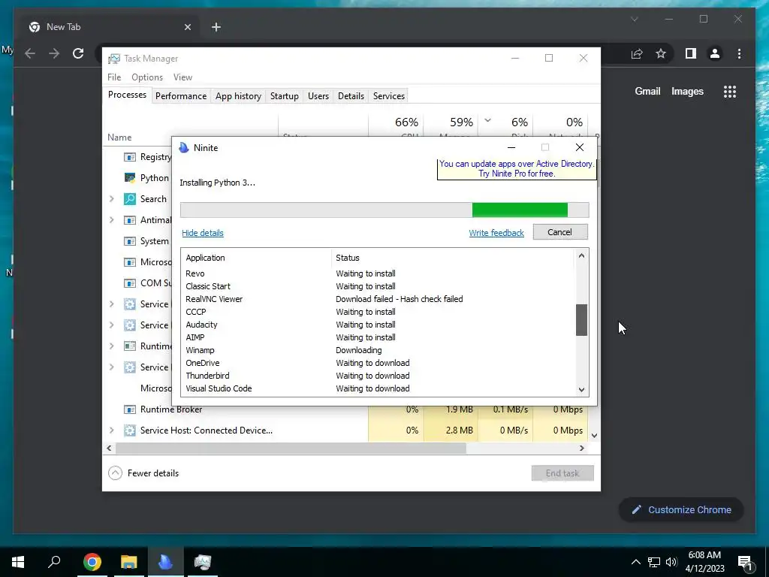Open Images link in Chrome
Image resolution: width=769 pixels, height=577 pixels.
(x=687, y=91)
